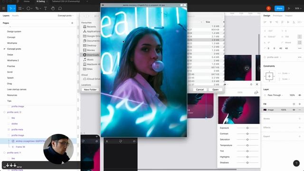Click the Present play icon
Image resolution: width=304 pixels, height=171 pixels.
click(x=289, y=9)
